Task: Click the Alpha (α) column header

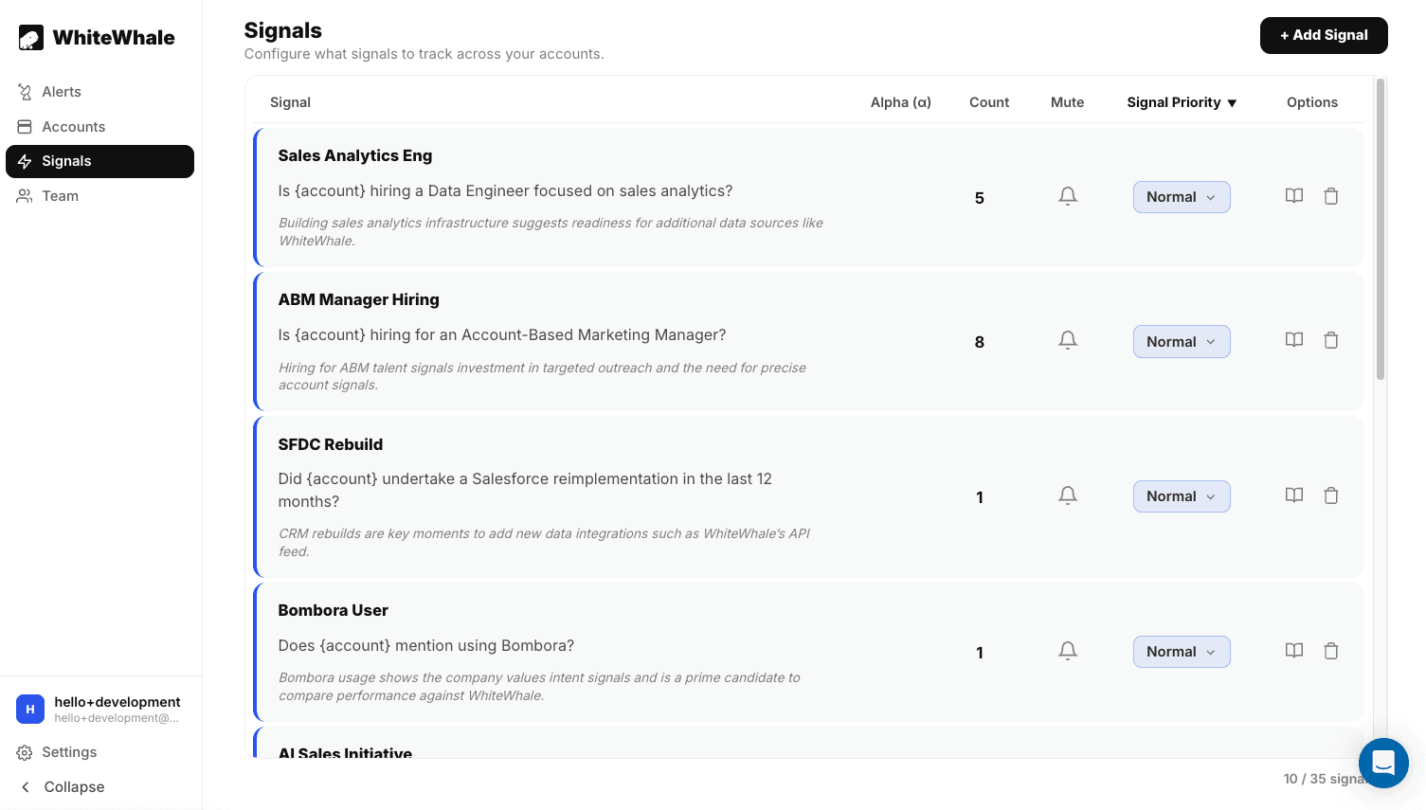Action: point(901,102)
